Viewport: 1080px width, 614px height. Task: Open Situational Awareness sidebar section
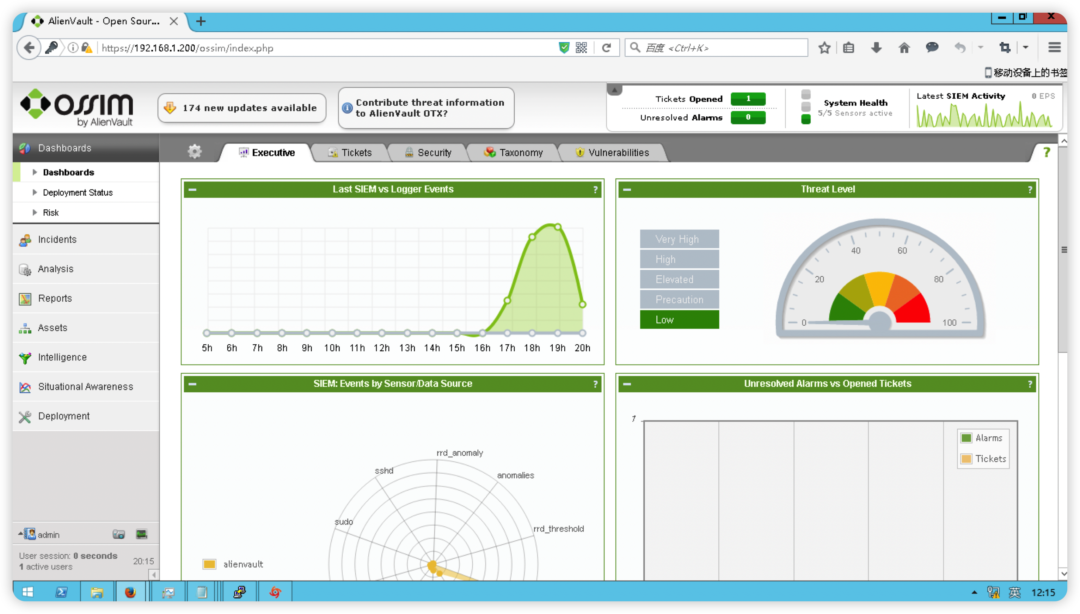pyautogui.click(x=86, y=387)
